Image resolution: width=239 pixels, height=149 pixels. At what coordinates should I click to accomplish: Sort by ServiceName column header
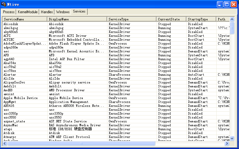[x=25, y=19]
